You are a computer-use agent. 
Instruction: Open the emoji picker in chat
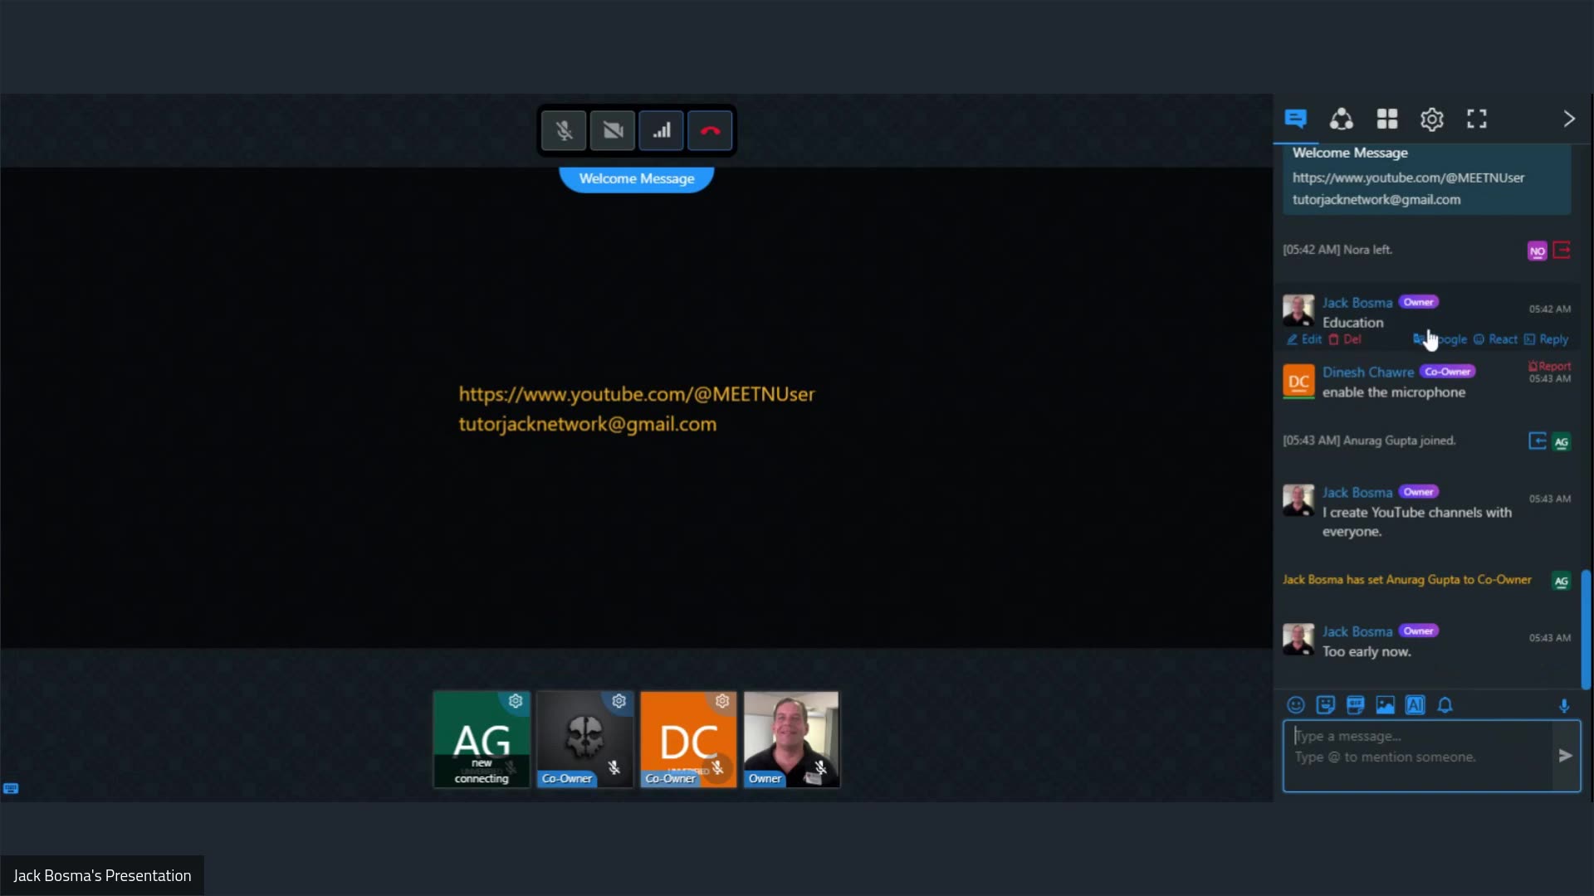(1295, 705)
